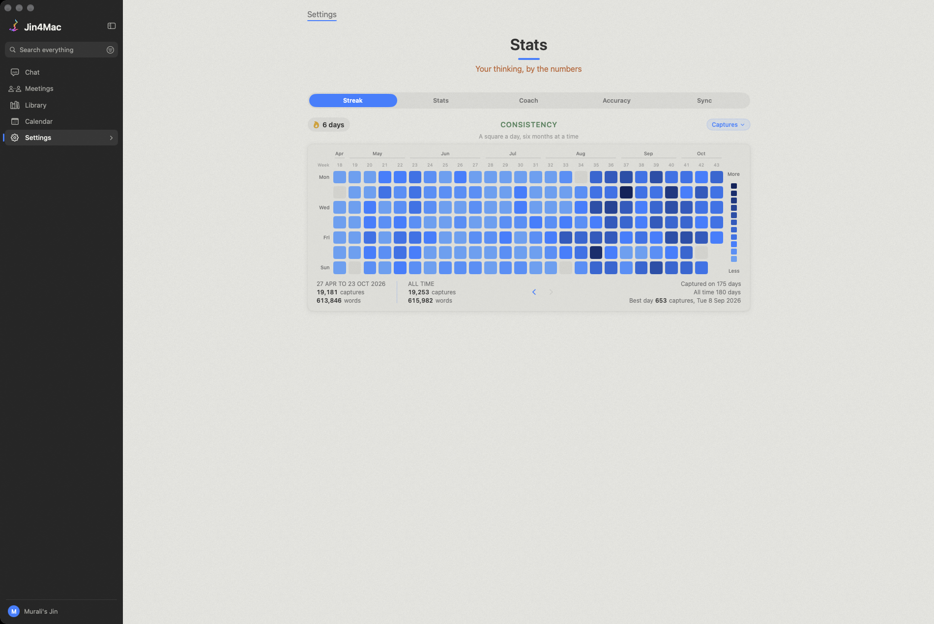Click the CONSISTENCY heading
This screenshot has height=624, width=934.
[529, 125]
